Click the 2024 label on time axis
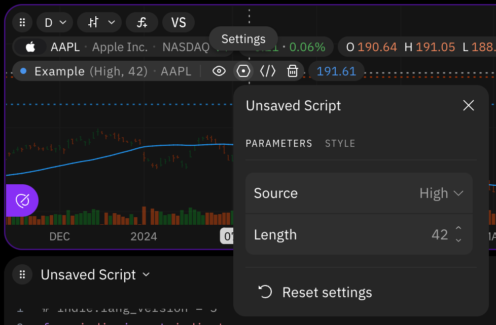 [144, 236]
